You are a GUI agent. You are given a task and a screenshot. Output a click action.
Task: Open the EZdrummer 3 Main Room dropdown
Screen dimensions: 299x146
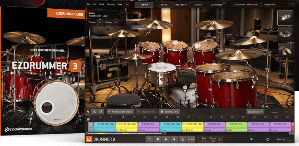(x=246, y=4)
